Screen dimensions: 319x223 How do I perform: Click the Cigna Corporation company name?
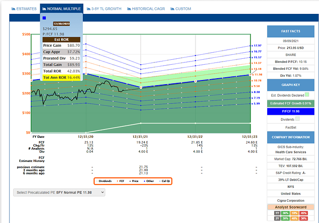tap(291, 201)
